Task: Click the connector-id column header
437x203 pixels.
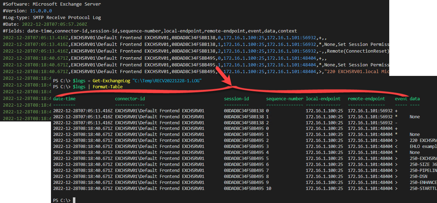Action: pos(130,99)
